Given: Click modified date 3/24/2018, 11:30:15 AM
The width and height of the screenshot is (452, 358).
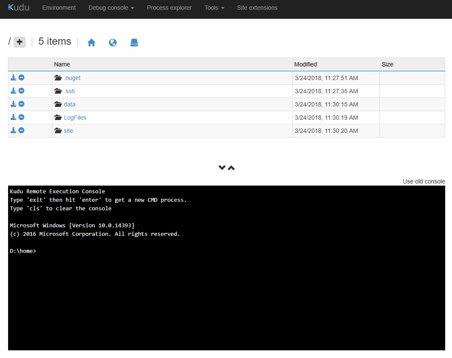Looking at the screenshot, I should coord(326,104).
